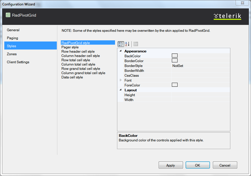This screenshot has height=176, width=251.
Task: Select the Width property label
Action: (x=129, y=100)
